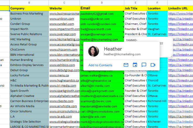Viewport: 193px width, 128px height.
Task: Select Strategic Site Selection company cell
Action: [29, 122]
